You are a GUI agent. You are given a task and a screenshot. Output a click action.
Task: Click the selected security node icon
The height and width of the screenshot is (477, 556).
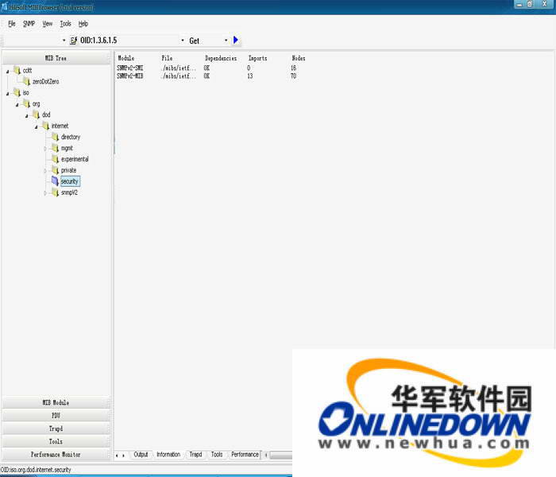55,181
